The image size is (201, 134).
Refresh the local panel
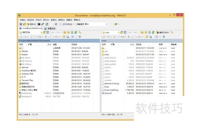[x=76, y=32]
